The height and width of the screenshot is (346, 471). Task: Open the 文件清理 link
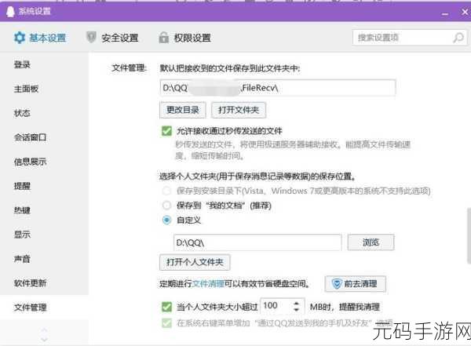(208, 283)
